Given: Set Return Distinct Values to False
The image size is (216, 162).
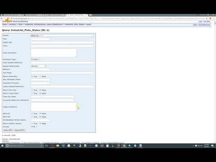Looking at the screenshot, I should [40, 123].
